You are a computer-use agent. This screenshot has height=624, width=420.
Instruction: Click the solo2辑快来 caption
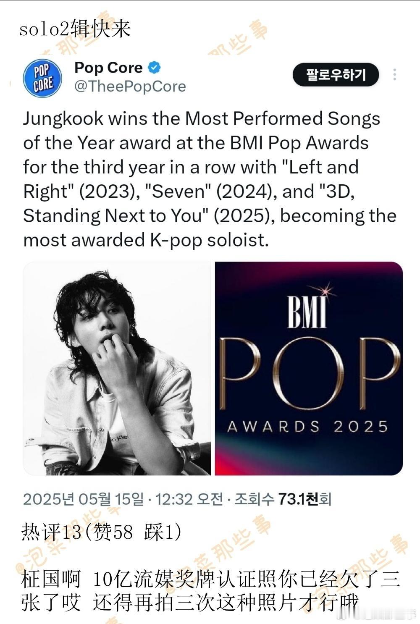[x=75, y=29]
